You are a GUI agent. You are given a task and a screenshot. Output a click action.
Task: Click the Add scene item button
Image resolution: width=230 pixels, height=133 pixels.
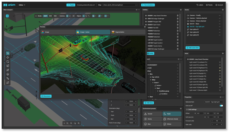click(193, 48)
